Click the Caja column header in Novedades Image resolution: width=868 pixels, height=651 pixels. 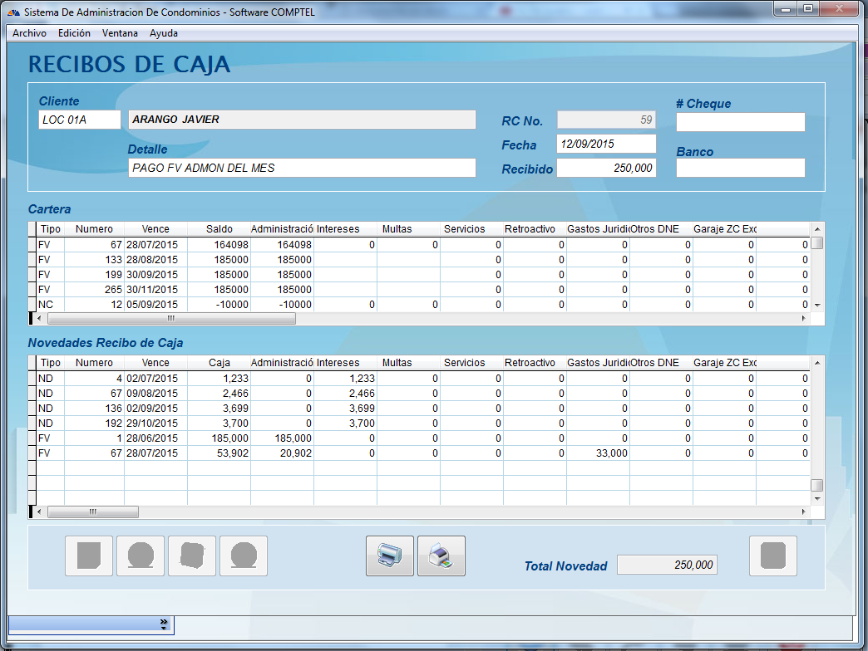[219, 363]
